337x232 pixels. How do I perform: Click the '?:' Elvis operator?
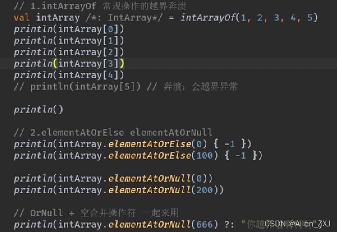(229, 224)
